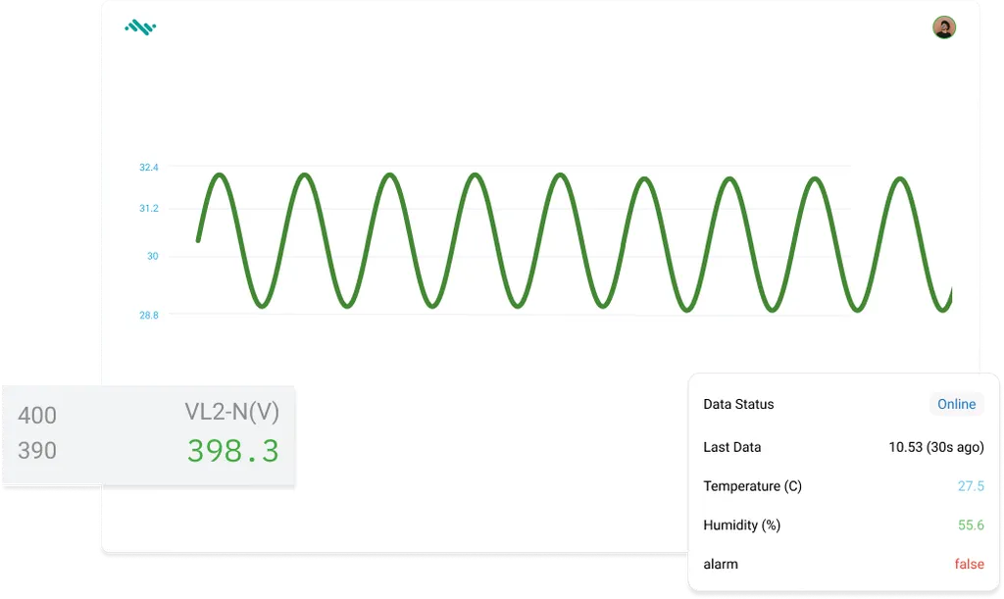Click the 390 scale value
Viewport: 1004px width, 599px height.
pyautogui.click(x=37, y=451)
